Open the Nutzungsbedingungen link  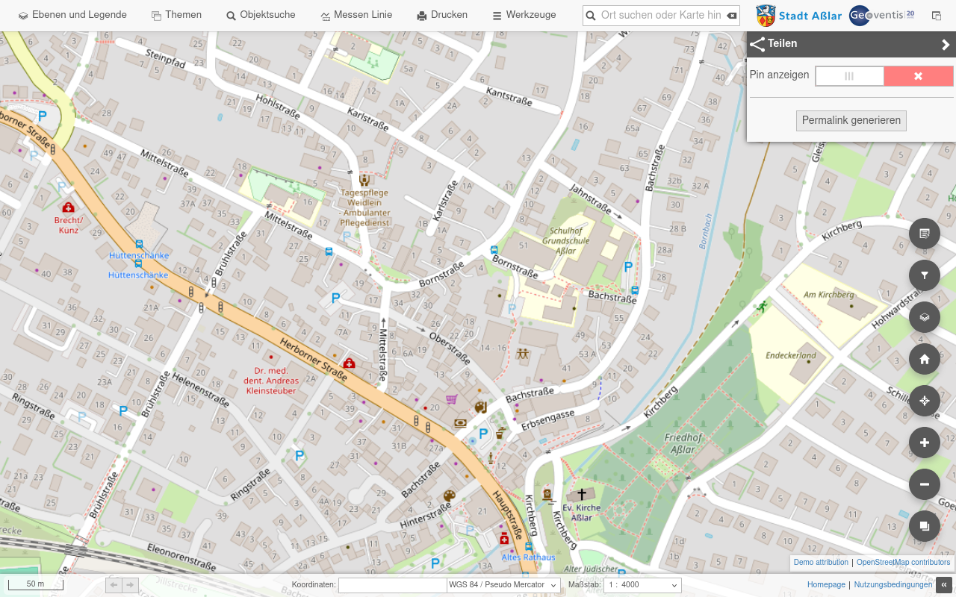[x=893, y=585]
